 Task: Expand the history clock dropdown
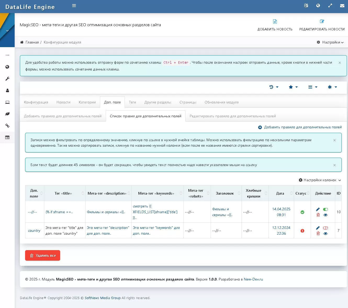[x=274, y=87]
